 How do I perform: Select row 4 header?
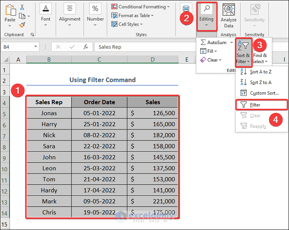[5, 103]
